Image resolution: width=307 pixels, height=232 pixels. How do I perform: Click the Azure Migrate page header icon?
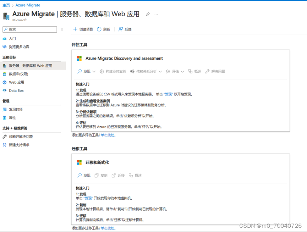[6, 16]
